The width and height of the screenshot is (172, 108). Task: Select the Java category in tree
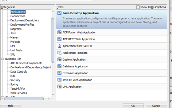[x=13, y=33]
